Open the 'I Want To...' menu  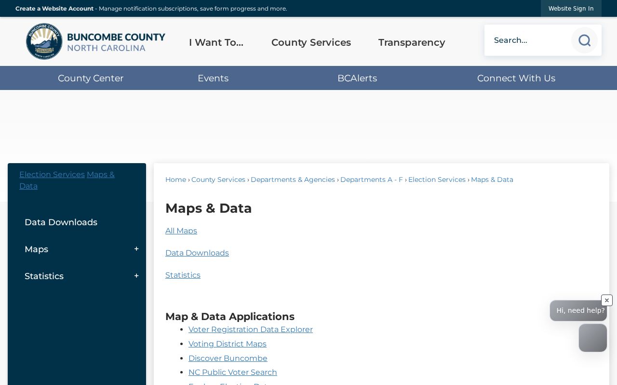(x=216, y=42)
